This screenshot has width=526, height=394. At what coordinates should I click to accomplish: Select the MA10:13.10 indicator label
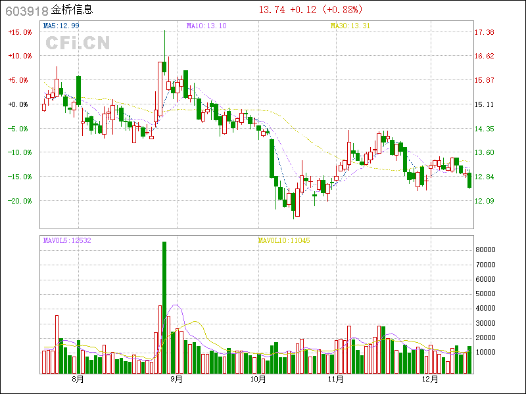[x=206, y=26]
